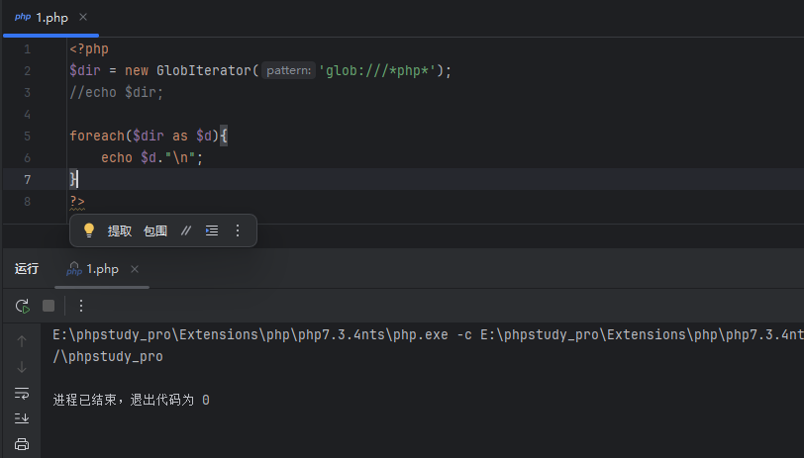This screenshot has height=458, width=804.
Task: Open run toolbar more actions menu
Action: click(81, 306)
